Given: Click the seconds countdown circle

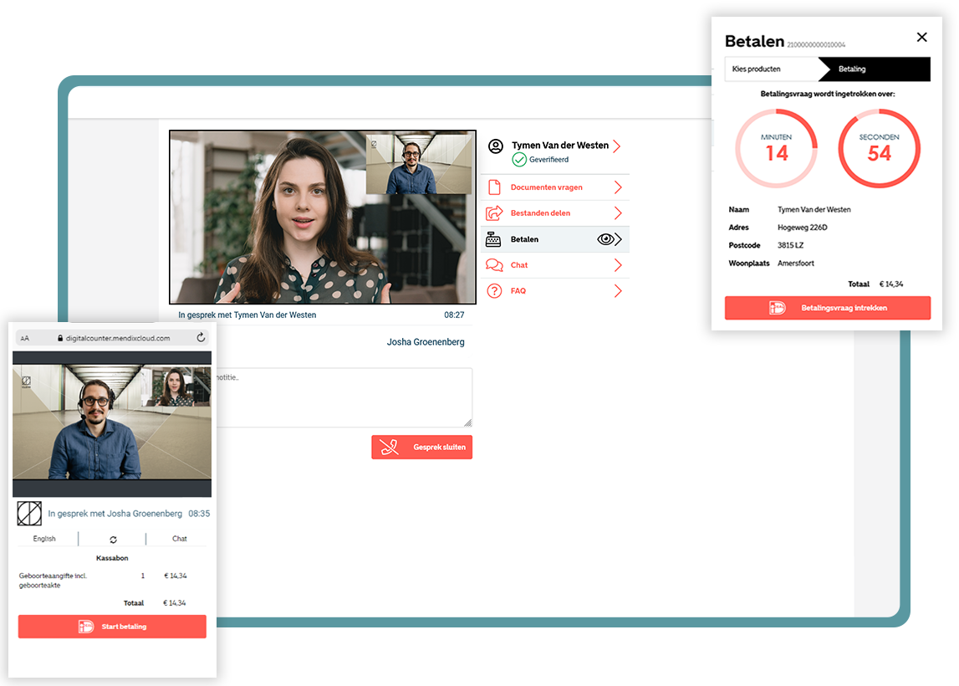Looking at the screenshot, I should pyautogui.click(x=879, y=149).
